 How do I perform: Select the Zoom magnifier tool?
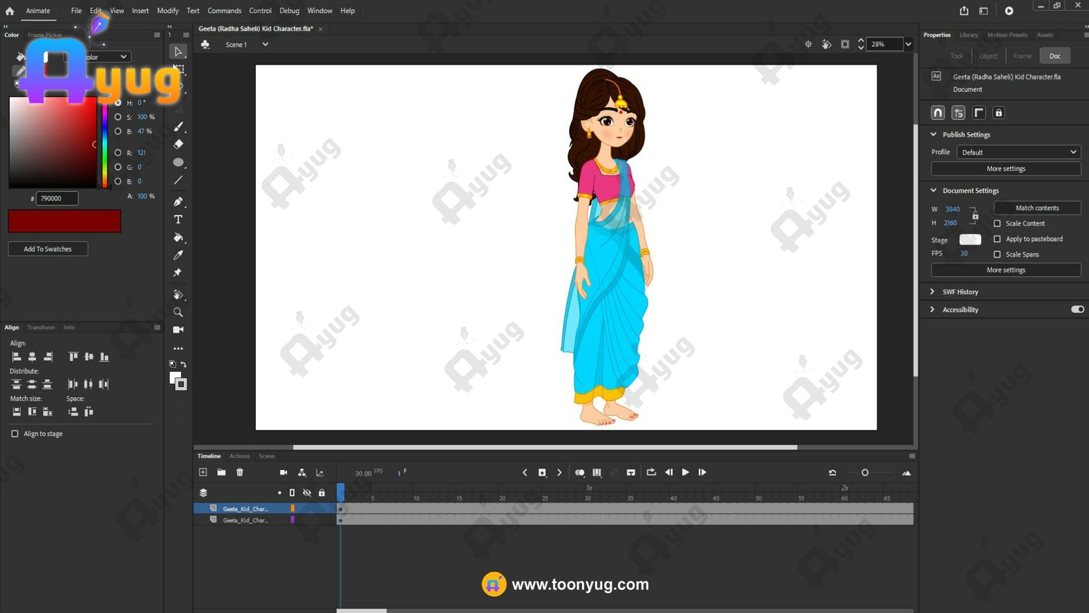click(x=178, y=312)
